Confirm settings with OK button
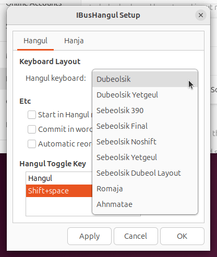The image size is (217, 257). coord(182,236)
